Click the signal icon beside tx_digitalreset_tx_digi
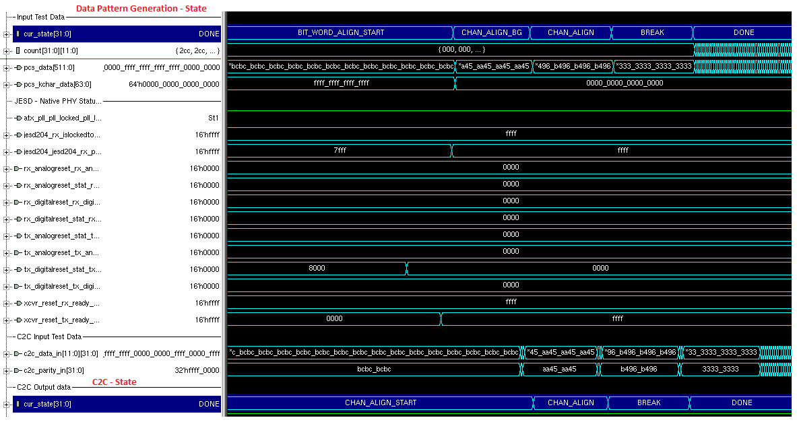 pyautogui.click(x=18, y=286)
